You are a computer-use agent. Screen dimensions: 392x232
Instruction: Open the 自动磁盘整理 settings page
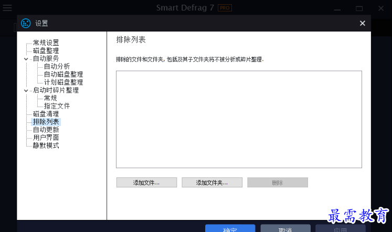[x=63, y=75]
